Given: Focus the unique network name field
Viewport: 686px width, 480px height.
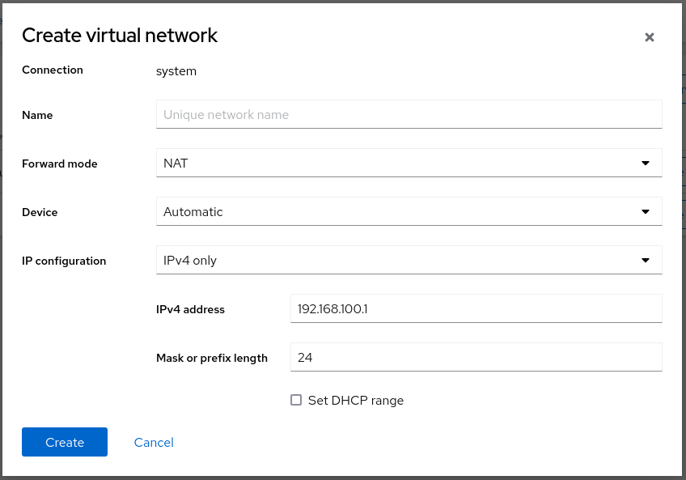Looking at the screenshot, I should [409, 114].
